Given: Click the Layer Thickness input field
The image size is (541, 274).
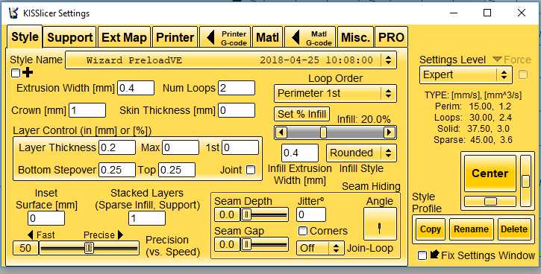Looking at the screenshot, I should pos(117,147).
